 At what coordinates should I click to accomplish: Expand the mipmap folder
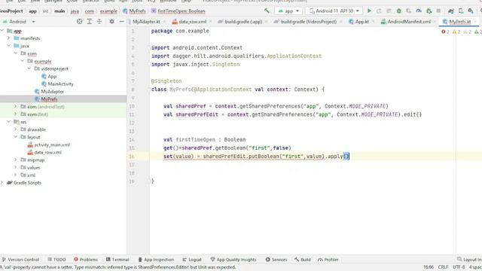point(15,160)
